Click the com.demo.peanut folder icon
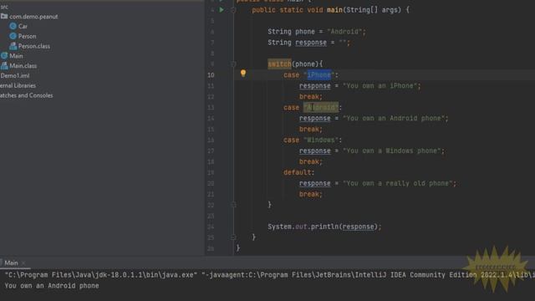Screen dimensions: 535x301 pyautogui.click(x=4, y=17)
